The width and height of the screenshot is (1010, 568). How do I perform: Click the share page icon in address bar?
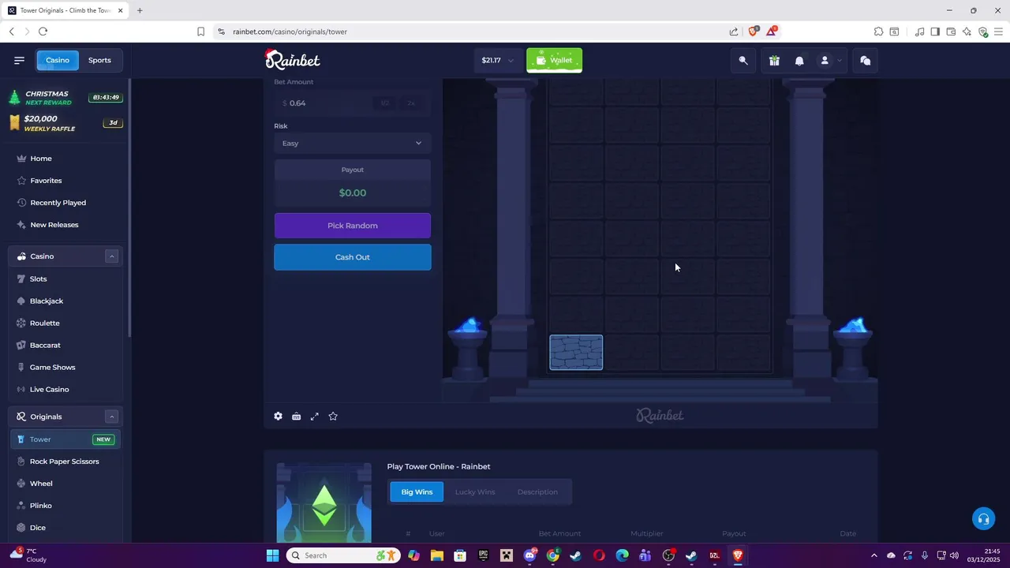coord(734,32)
